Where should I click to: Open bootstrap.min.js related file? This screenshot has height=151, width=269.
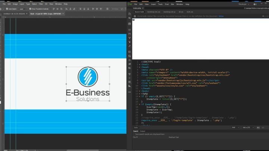(169, 12)
